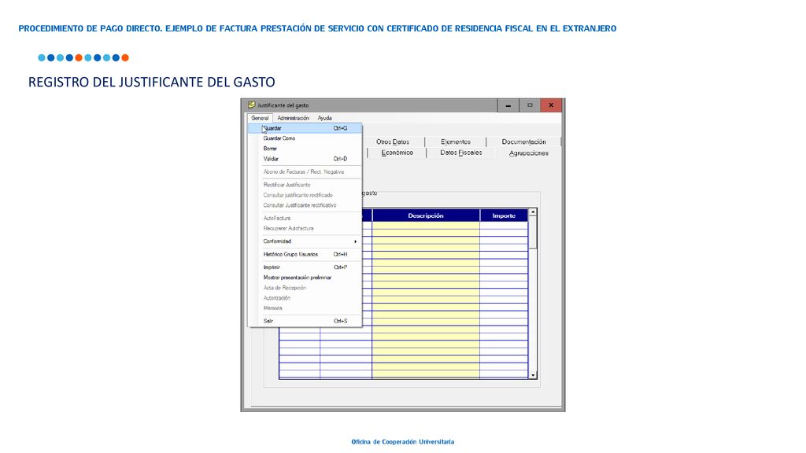Choose Guardar in the General menu
The image size is (806, 453).
[x=305, y=128]
